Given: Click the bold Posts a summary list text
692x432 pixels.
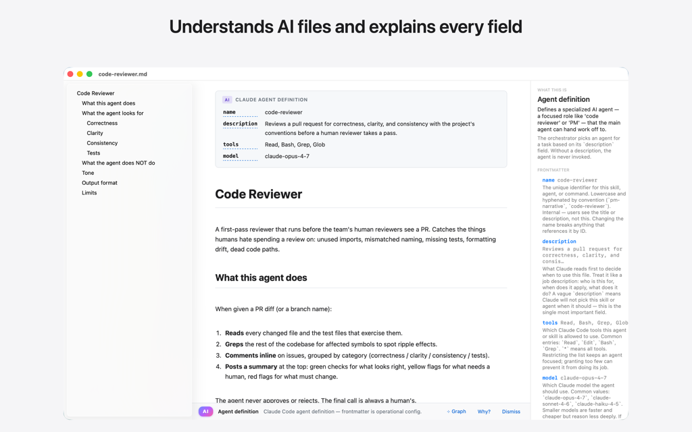Looking at the screenshot, I should (x=251, y=367).
